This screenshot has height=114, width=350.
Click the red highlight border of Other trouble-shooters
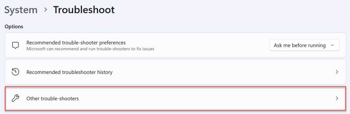175,87
